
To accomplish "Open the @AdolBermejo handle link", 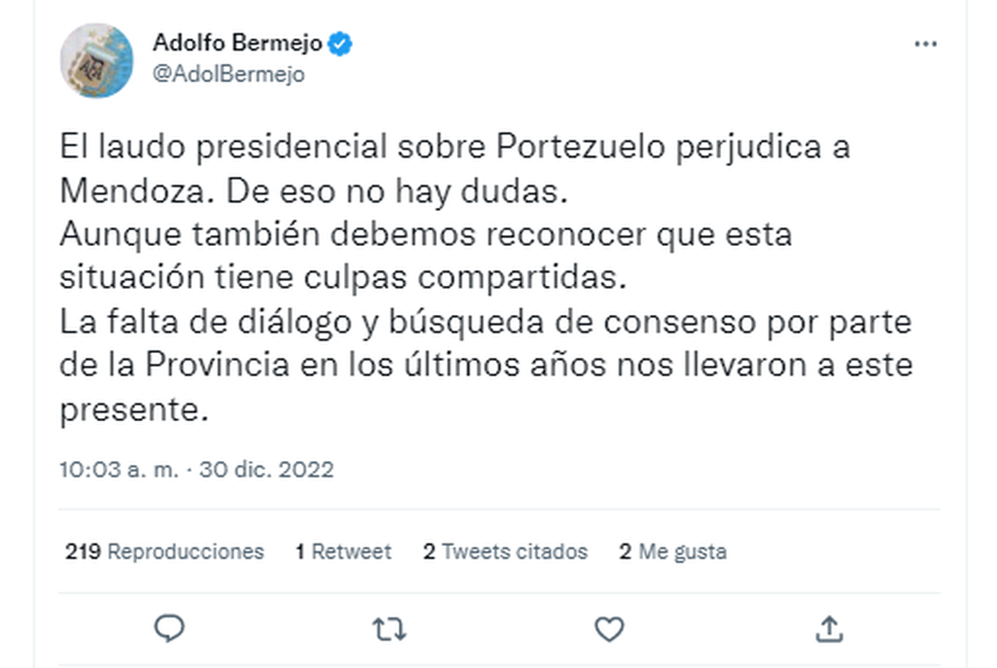I will pos(228,74).
